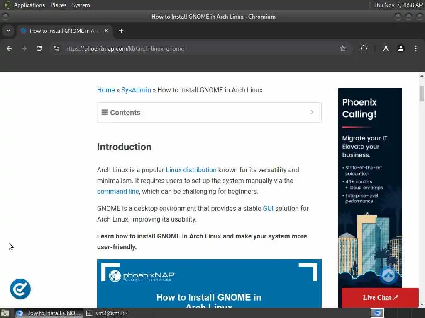Click the Live Chat button
Image resolution: width=425 pixels, height=318 pixels.
380,297
